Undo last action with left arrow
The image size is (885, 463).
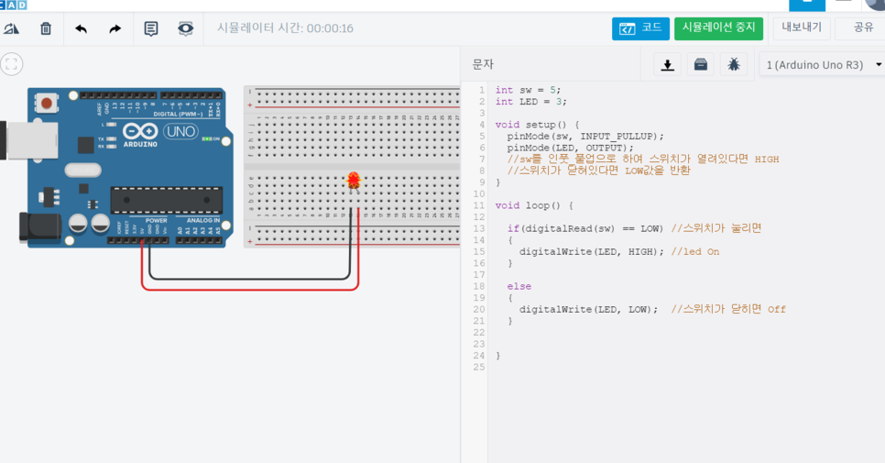[x=82, y=28]
